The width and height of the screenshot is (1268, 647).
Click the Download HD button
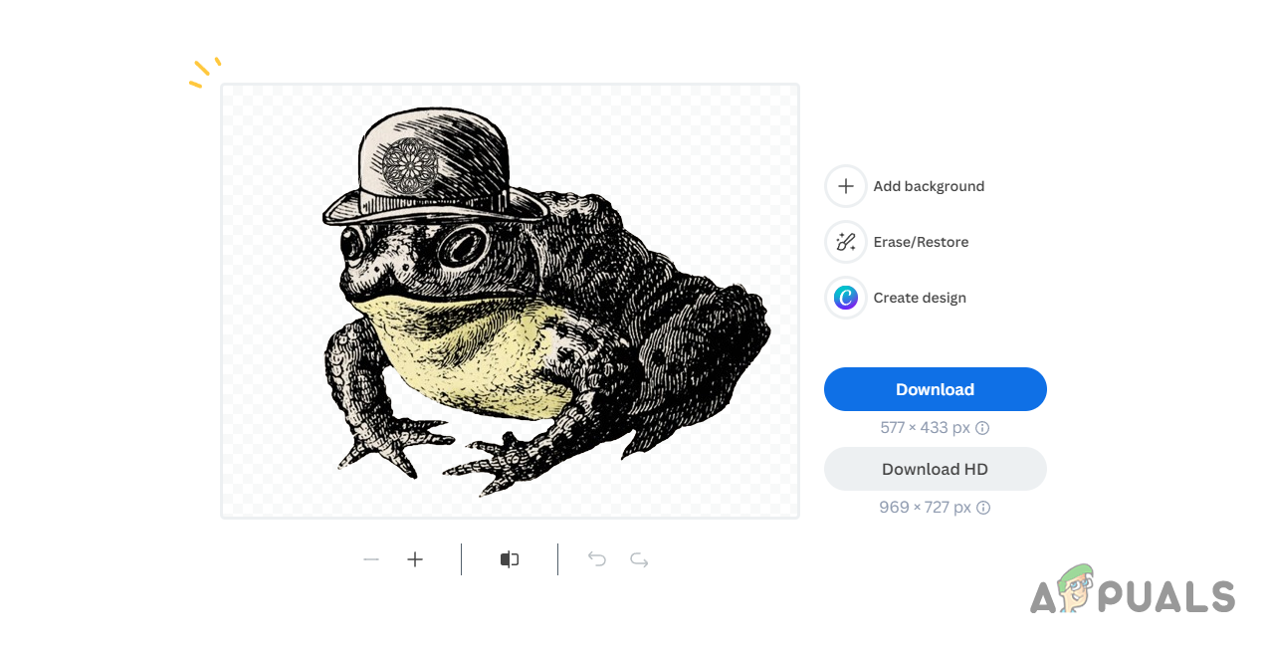tap(934, 468)
